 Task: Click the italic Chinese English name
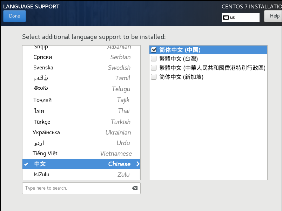119,164
